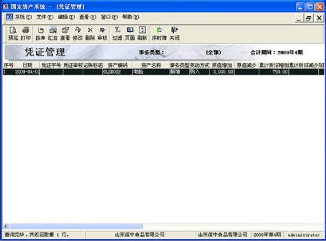
Task: Open the 帮助(H) menu
Action: [130, 17]
